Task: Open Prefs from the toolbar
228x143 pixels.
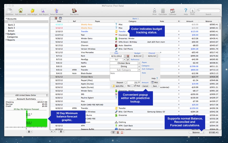Action: 192,11
